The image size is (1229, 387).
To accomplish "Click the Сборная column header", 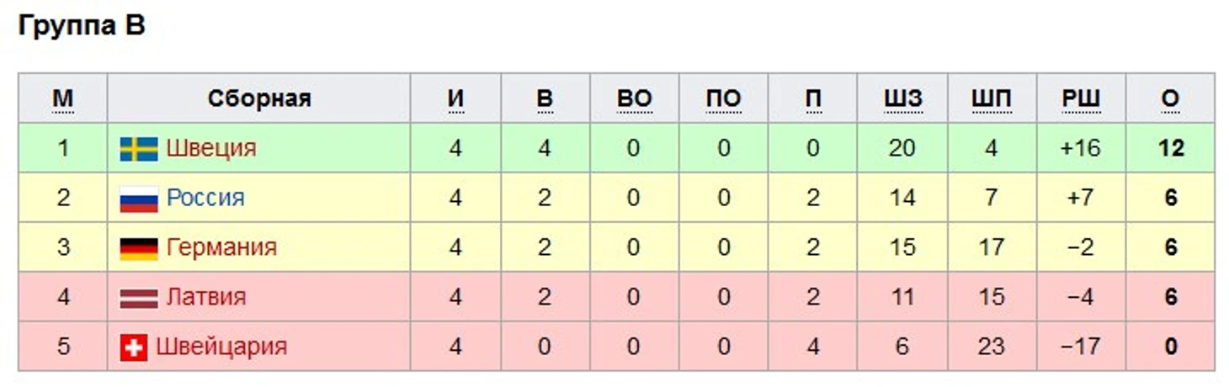I will pos(259,98).
